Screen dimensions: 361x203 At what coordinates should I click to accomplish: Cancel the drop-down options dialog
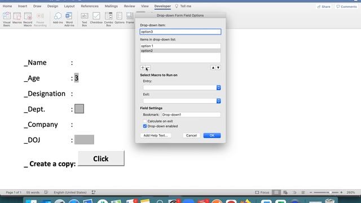191,135
